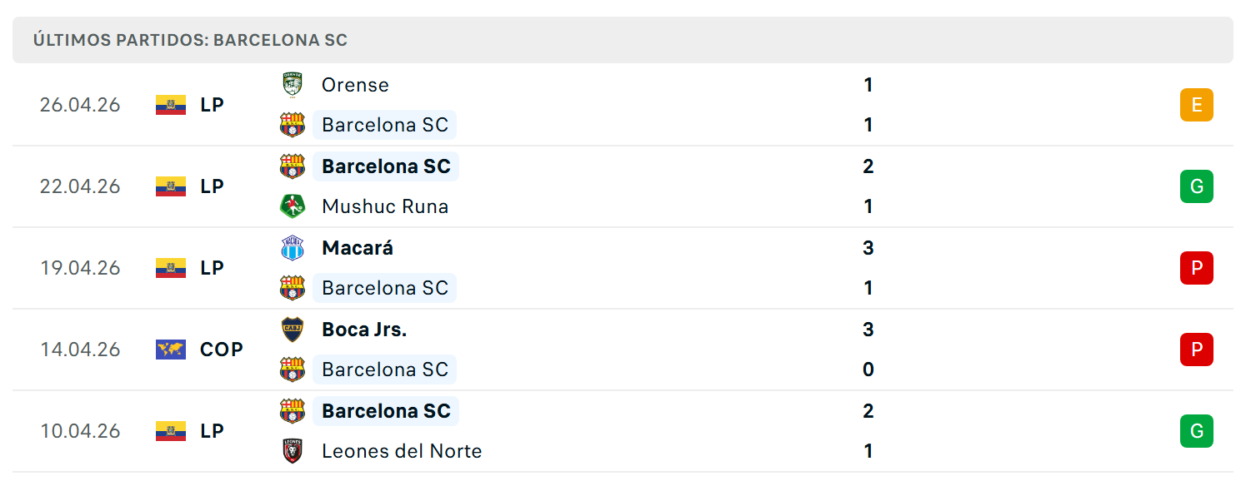The image size is (1246, 486).
Task: Click the world map COP competition icon
Action: [171, 350]
